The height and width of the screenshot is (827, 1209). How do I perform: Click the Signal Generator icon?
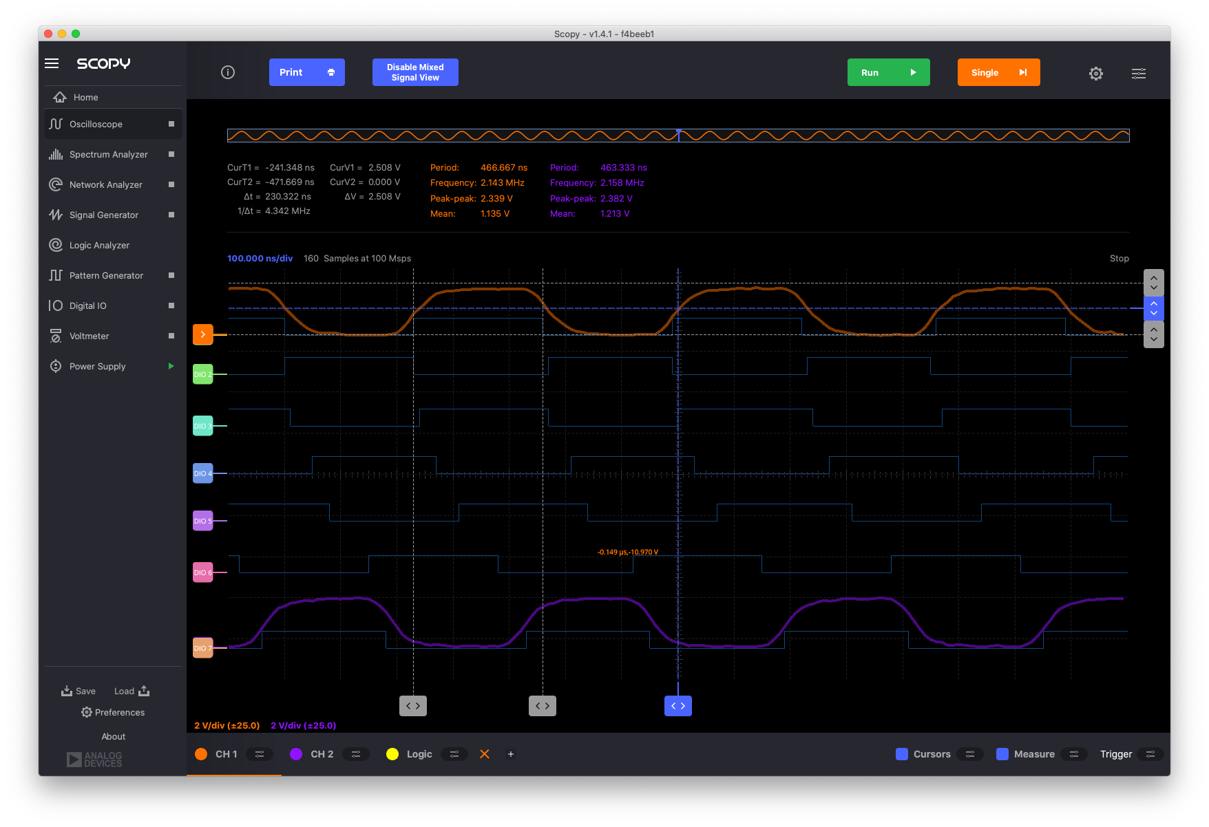[x=56, y=215]
